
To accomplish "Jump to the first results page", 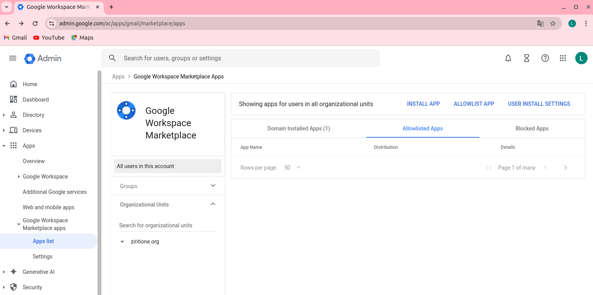I will tap(489, 168).
